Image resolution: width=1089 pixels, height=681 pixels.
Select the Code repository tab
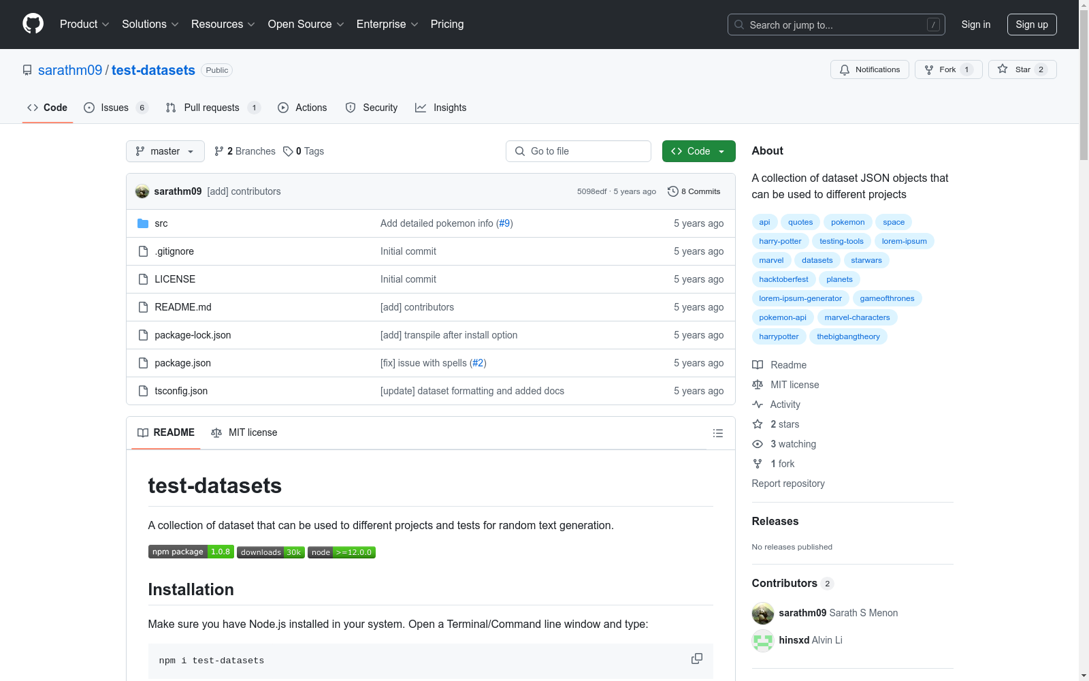coord(48,108)
